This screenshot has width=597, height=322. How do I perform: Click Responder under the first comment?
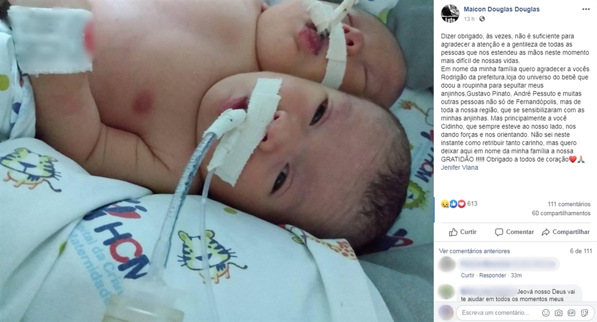click(493, 275)
